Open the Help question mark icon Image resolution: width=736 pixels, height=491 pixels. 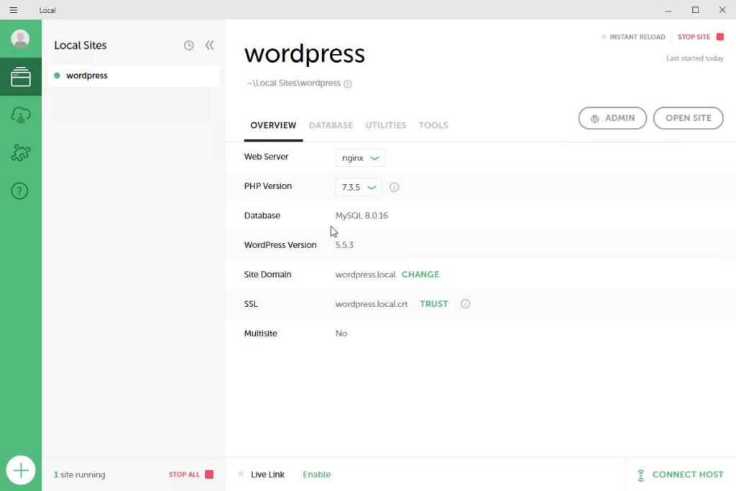(19, 191)
